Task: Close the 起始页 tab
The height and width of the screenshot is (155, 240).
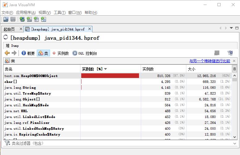Action: coord(21,29)
